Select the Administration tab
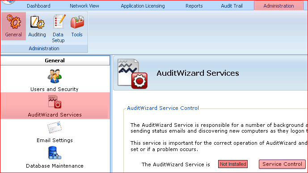The width and height of the screenshot is (308, 173). (278, 6)
